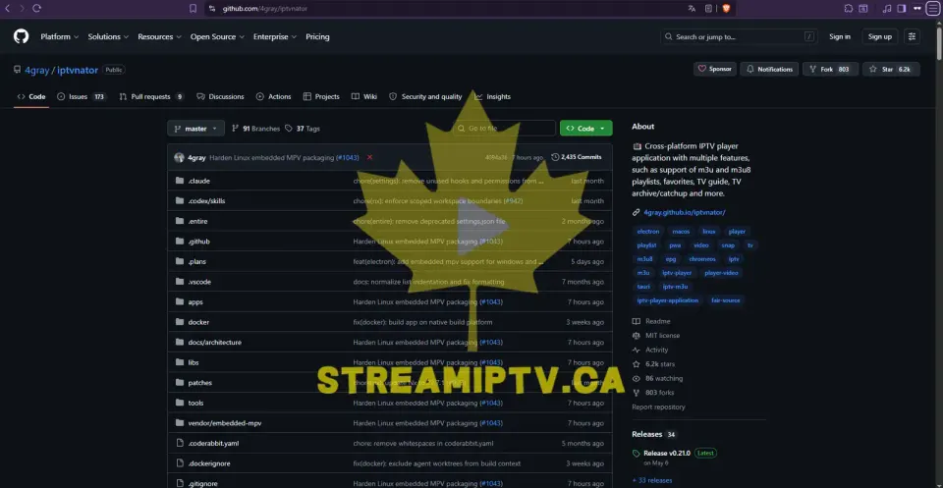The image size is (943, 488).
Task: Expand the Solutions navigation dropdown
Action: click(x=108, y=36)
